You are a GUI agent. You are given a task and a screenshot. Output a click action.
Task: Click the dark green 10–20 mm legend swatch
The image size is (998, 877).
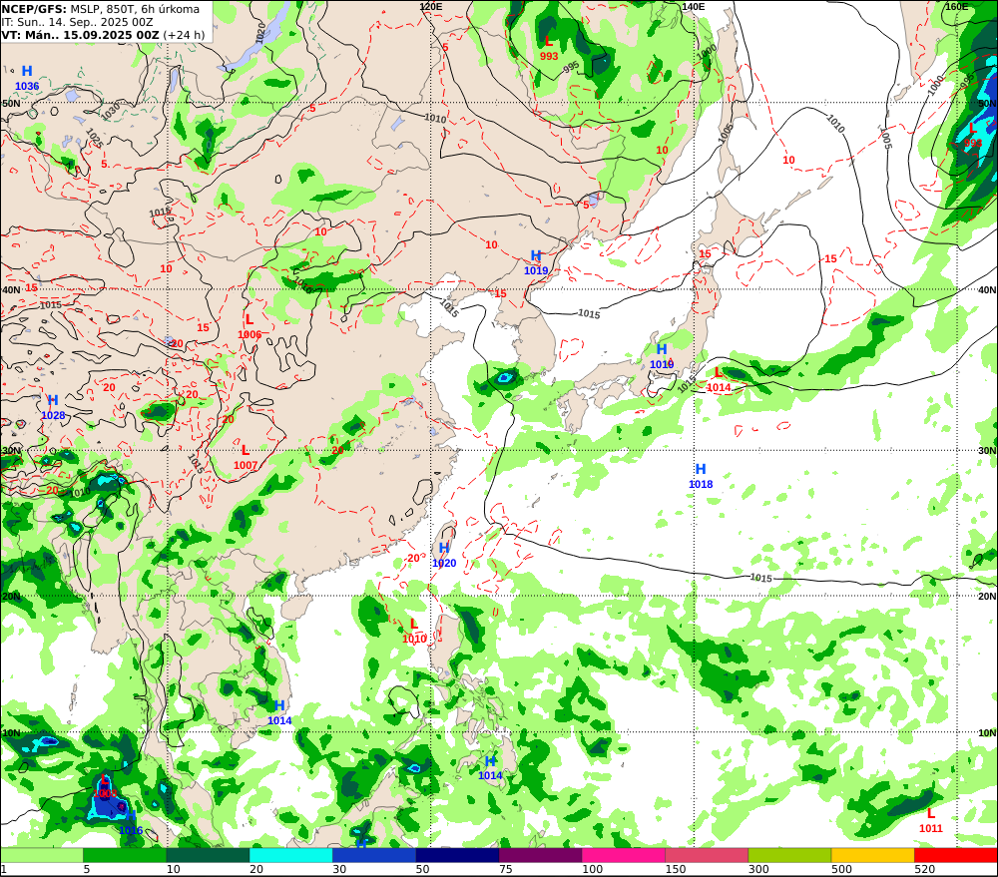point(208,855)
